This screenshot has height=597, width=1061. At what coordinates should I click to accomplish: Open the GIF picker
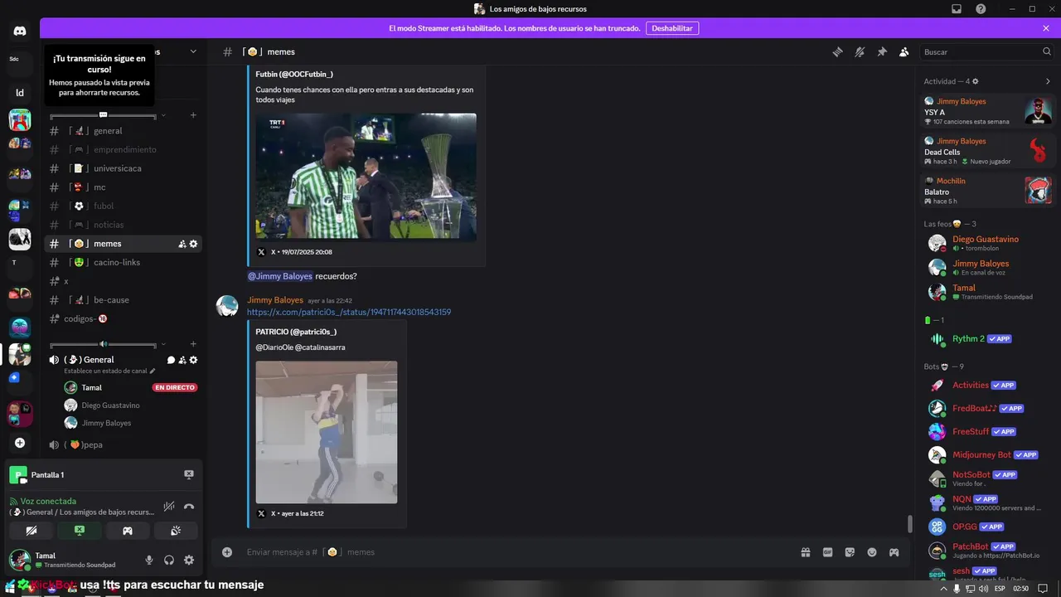coord(827,552)
